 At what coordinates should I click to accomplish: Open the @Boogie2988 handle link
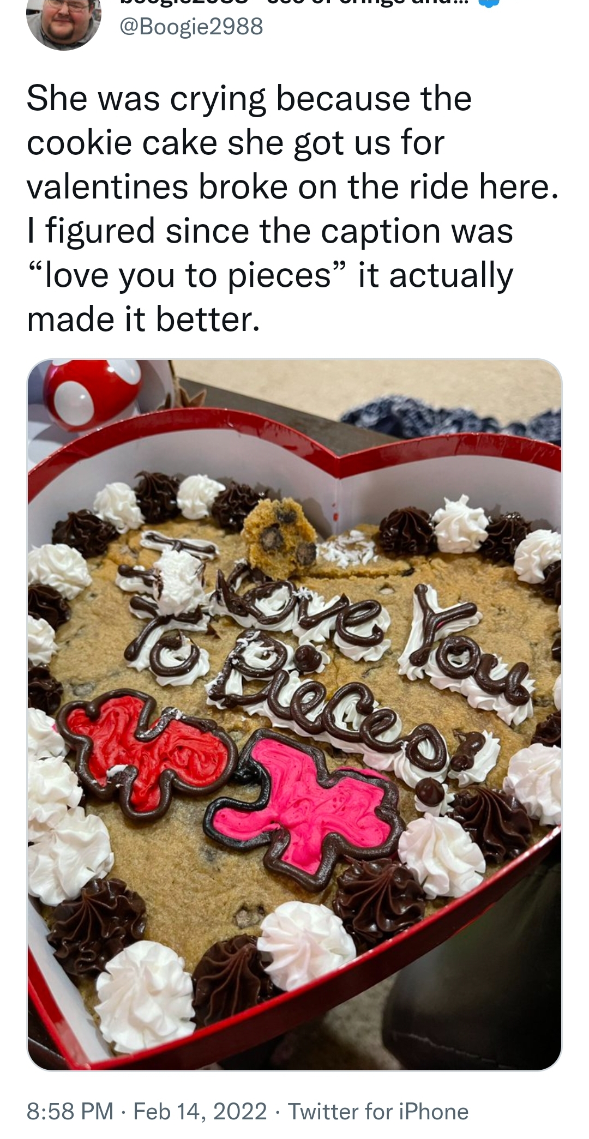(x=191, y=26)
